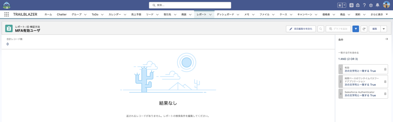Screen dimensions: 393x122
Task: Click the 編集 button
Action: tap(375, 29)
